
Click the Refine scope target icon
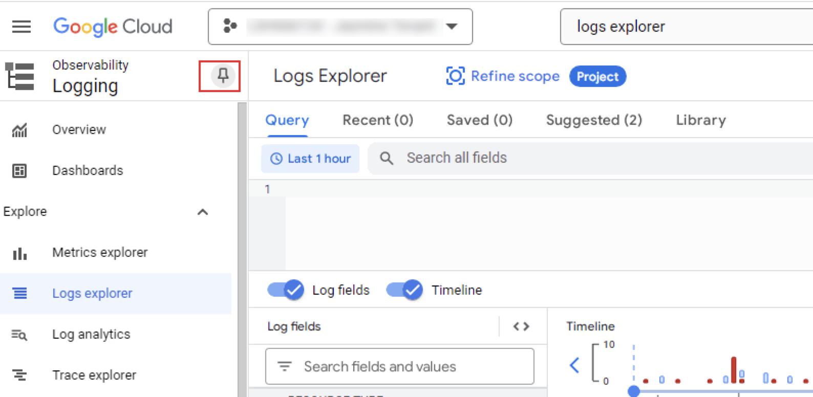point(455,76)
